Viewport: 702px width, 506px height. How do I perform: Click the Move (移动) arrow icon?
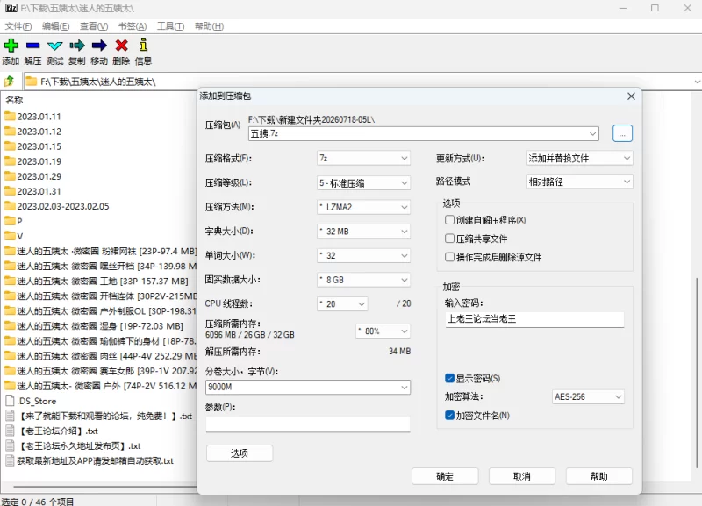[x=99, y=46]
